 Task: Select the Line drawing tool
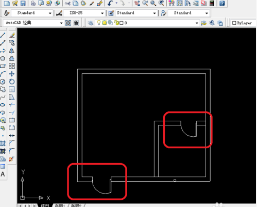[3, 35]
